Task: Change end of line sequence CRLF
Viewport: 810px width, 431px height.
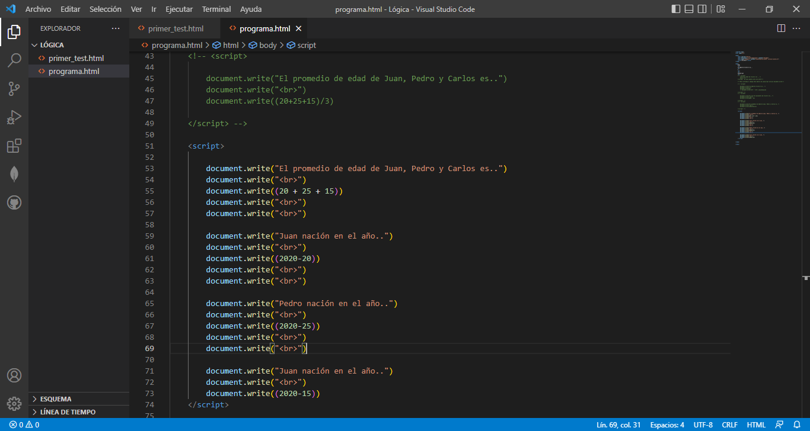Action: coord(729,424)
